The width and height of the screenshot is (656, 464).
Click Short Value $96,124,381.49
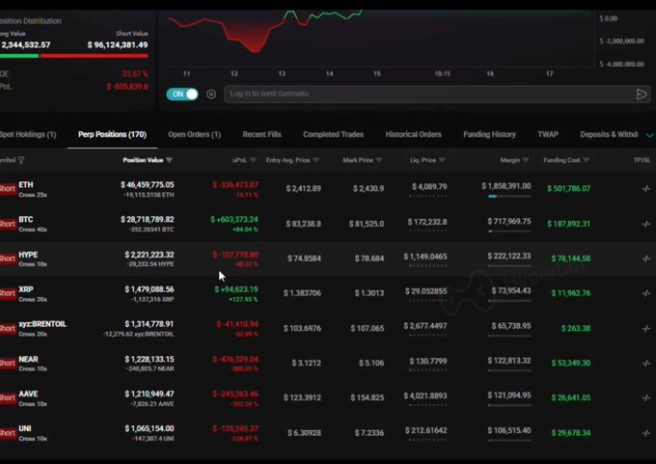click(x=118, y=44)
